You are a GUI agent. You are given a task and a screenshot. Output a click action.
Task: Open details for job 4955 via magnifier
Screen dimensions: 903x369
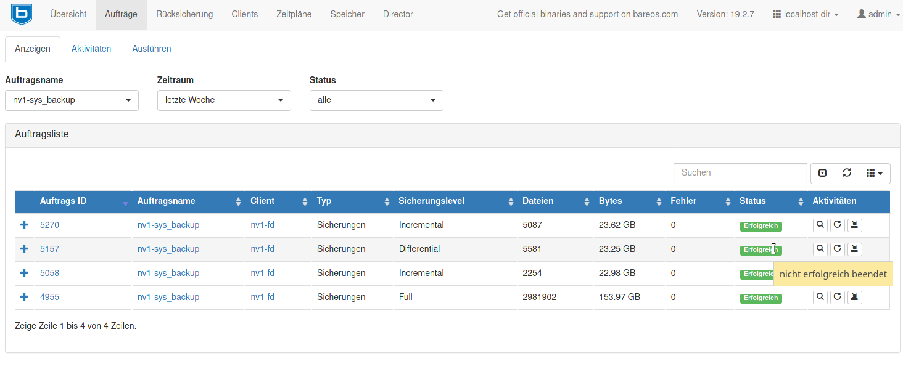(x=820, y=297)
